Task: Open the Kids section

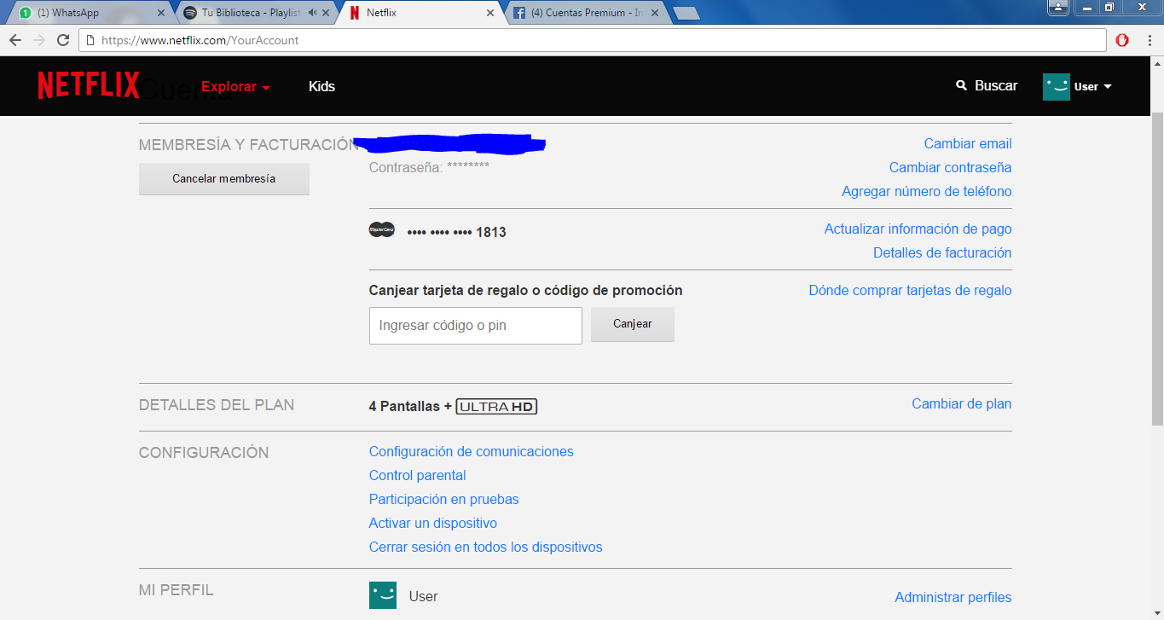Action: coord(321,86)
